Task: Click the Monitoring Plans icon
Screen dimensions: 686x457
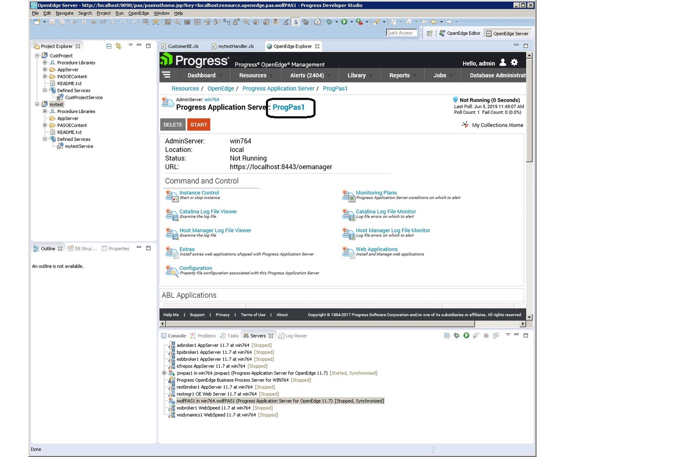Action: (349, 196)
